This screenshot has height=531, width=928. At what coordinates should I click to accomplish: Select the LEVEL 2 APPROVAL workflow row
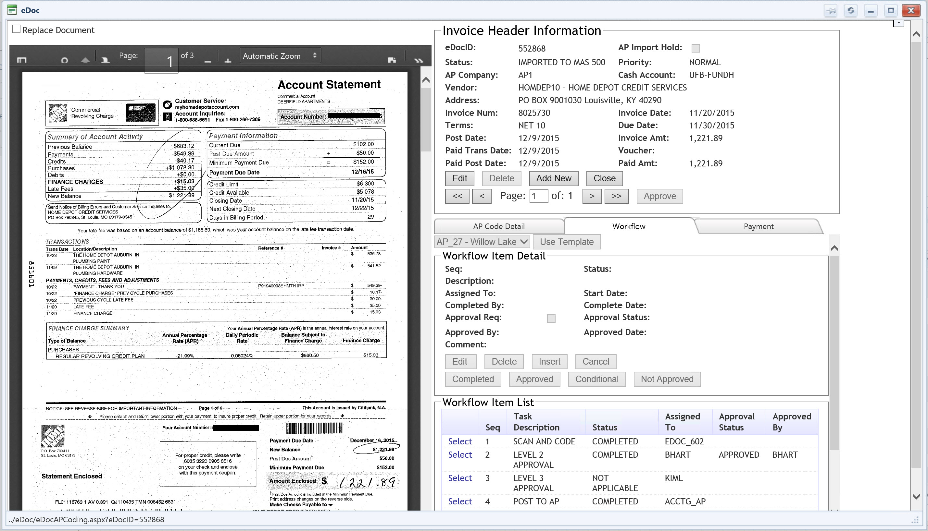click(460, 455)
